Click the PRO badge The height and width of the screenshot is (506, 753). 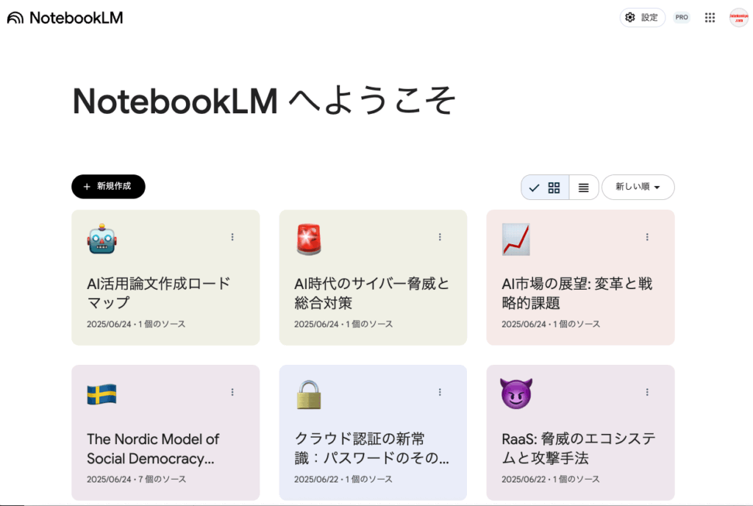682,18
